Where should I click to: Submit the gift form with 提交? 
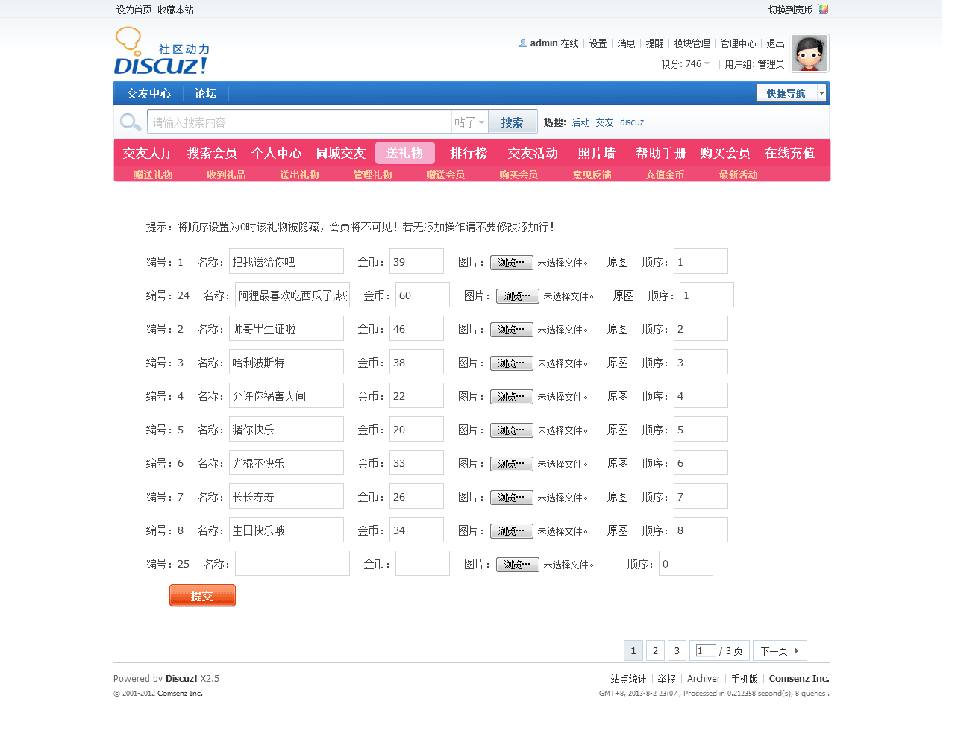202,595
